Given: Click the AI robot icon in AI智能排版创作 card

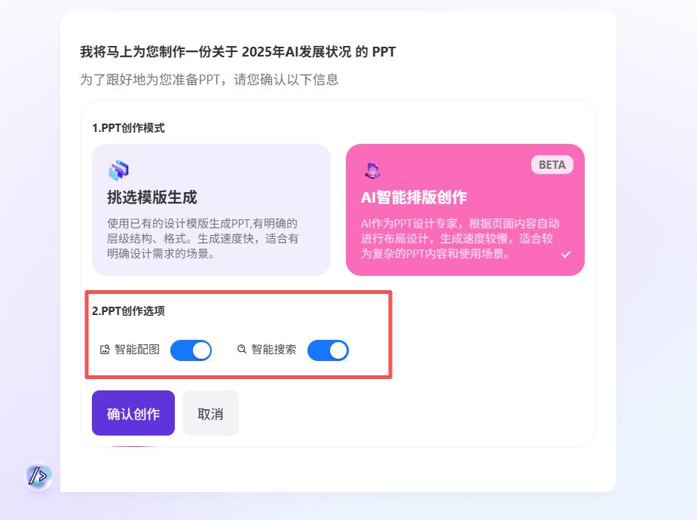Looking at the screenshot, I should (371, 171).
